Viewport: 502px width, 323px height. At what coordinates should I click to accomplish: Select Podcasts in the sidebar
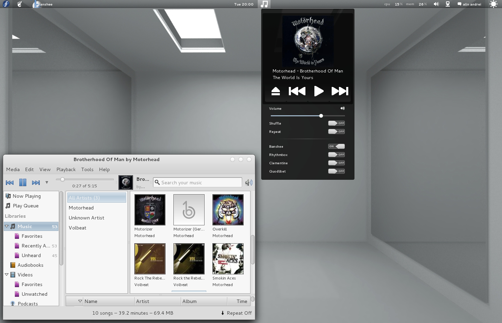(28, 303)
